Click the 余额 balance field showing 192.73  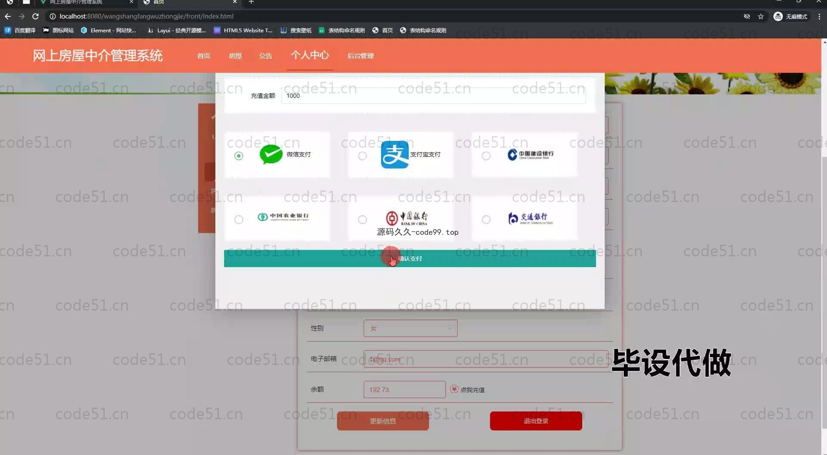[404, 390]
